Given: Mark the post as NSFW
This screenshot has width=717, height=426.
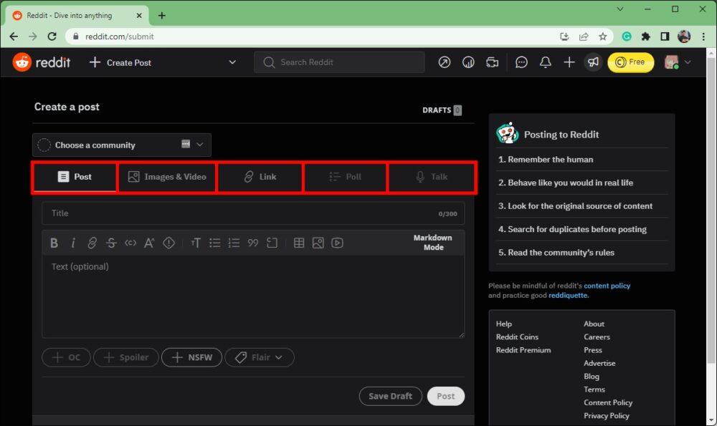Looking at the screenshot, I should pyautogui.click(x=191, y=357).
